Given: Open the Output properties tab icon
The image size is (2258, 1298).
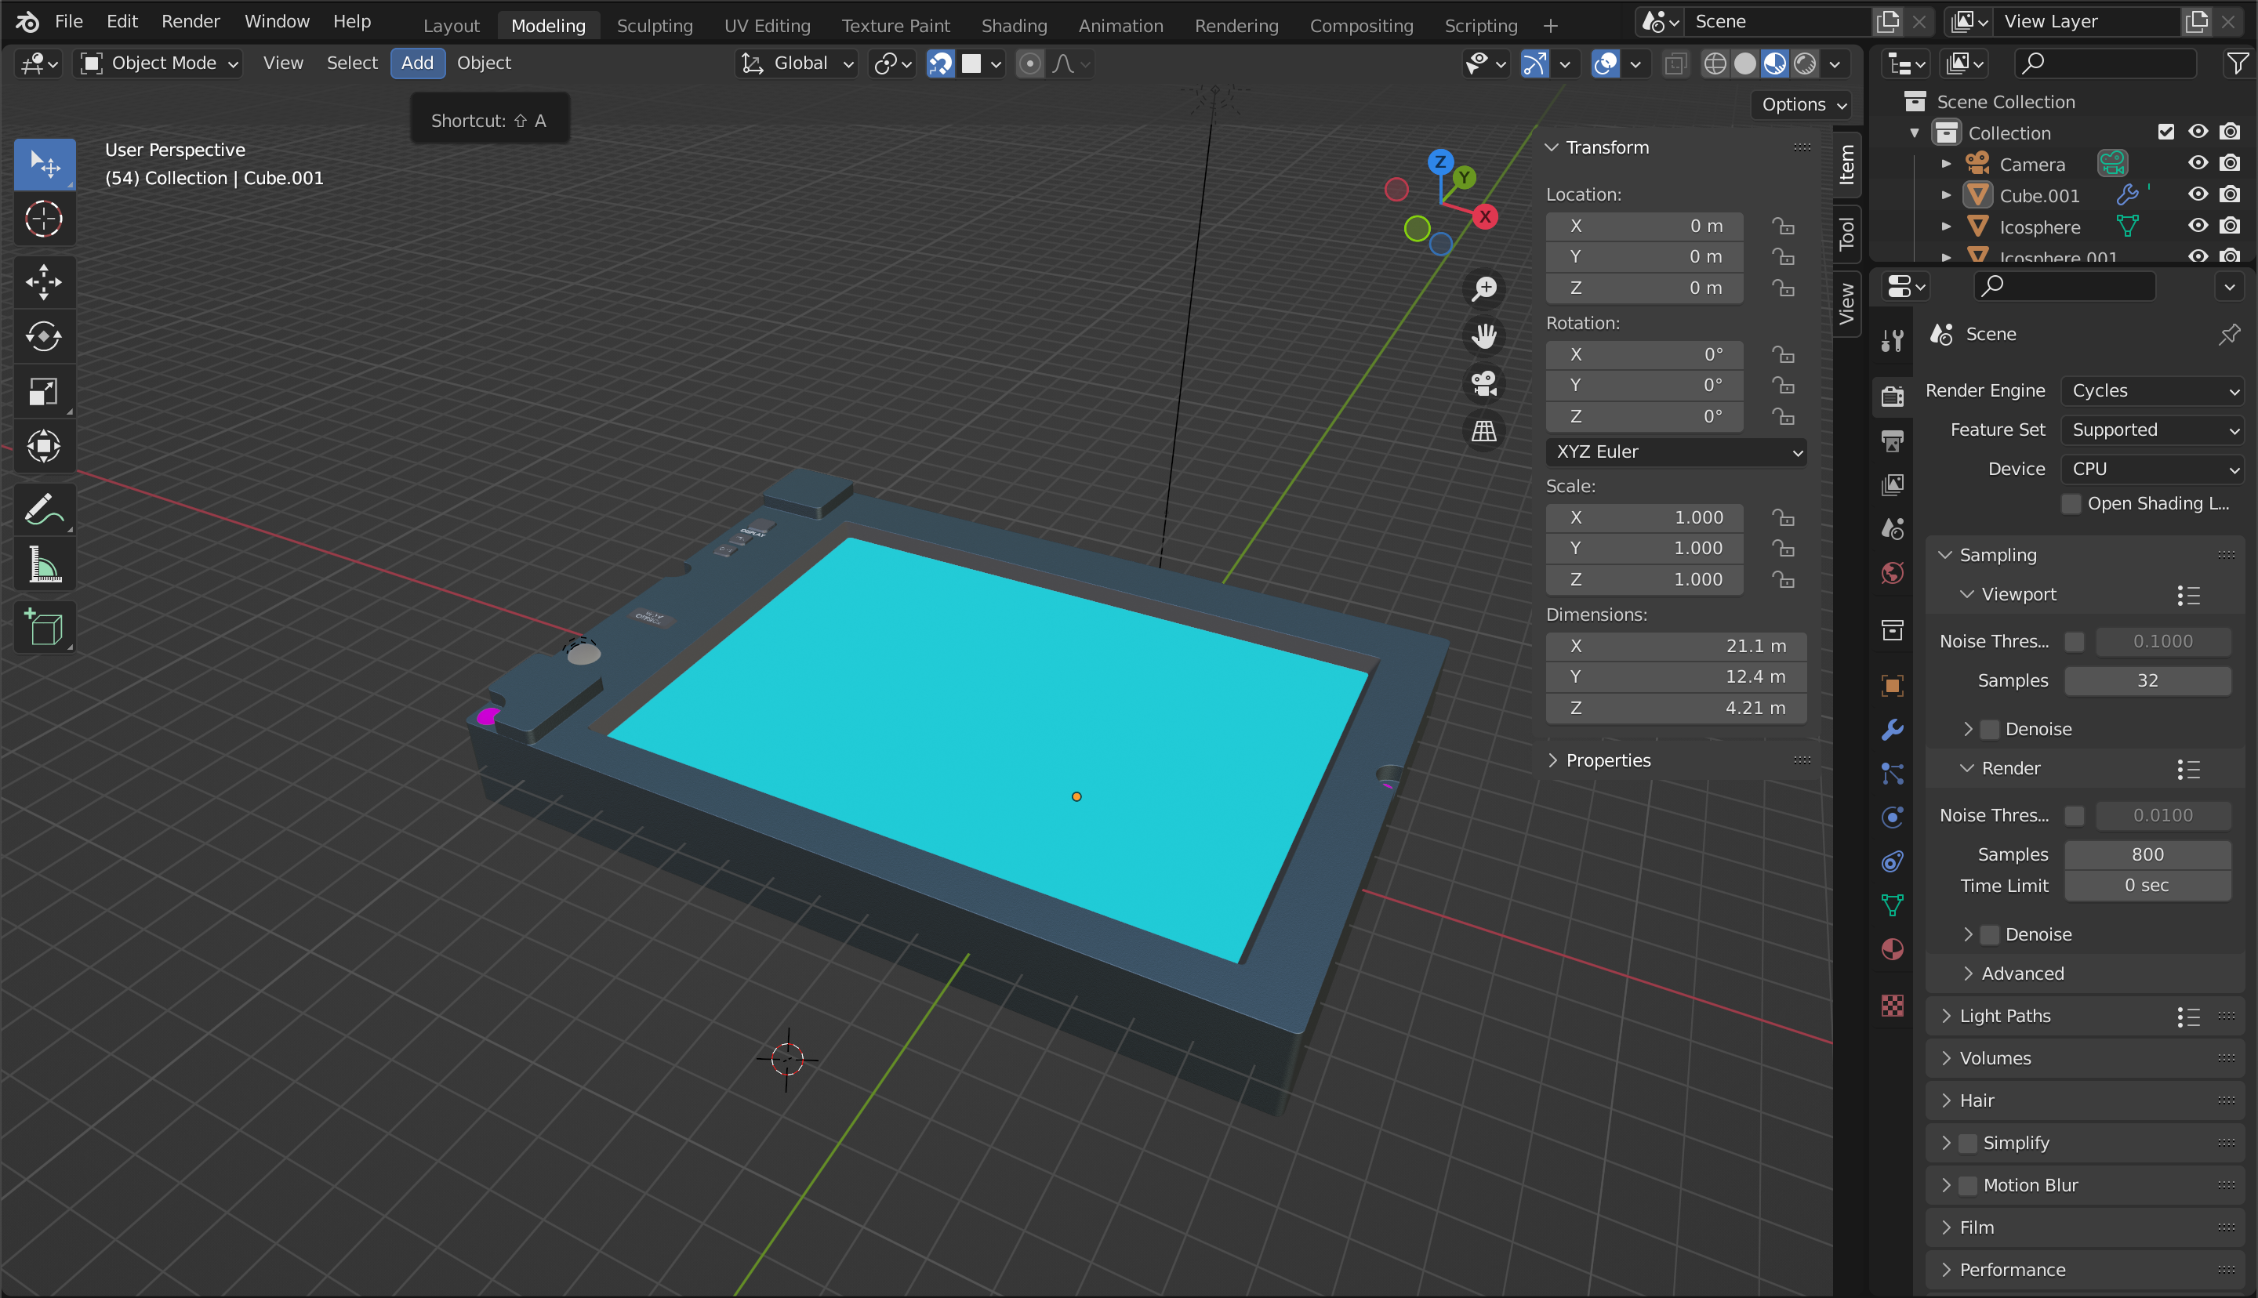Looking at the screenshot, I should (x=1892, y=441).
